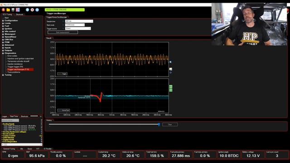The image size is (290, 163).
Task: Select Injector resistance item
Action: [15, 64]
